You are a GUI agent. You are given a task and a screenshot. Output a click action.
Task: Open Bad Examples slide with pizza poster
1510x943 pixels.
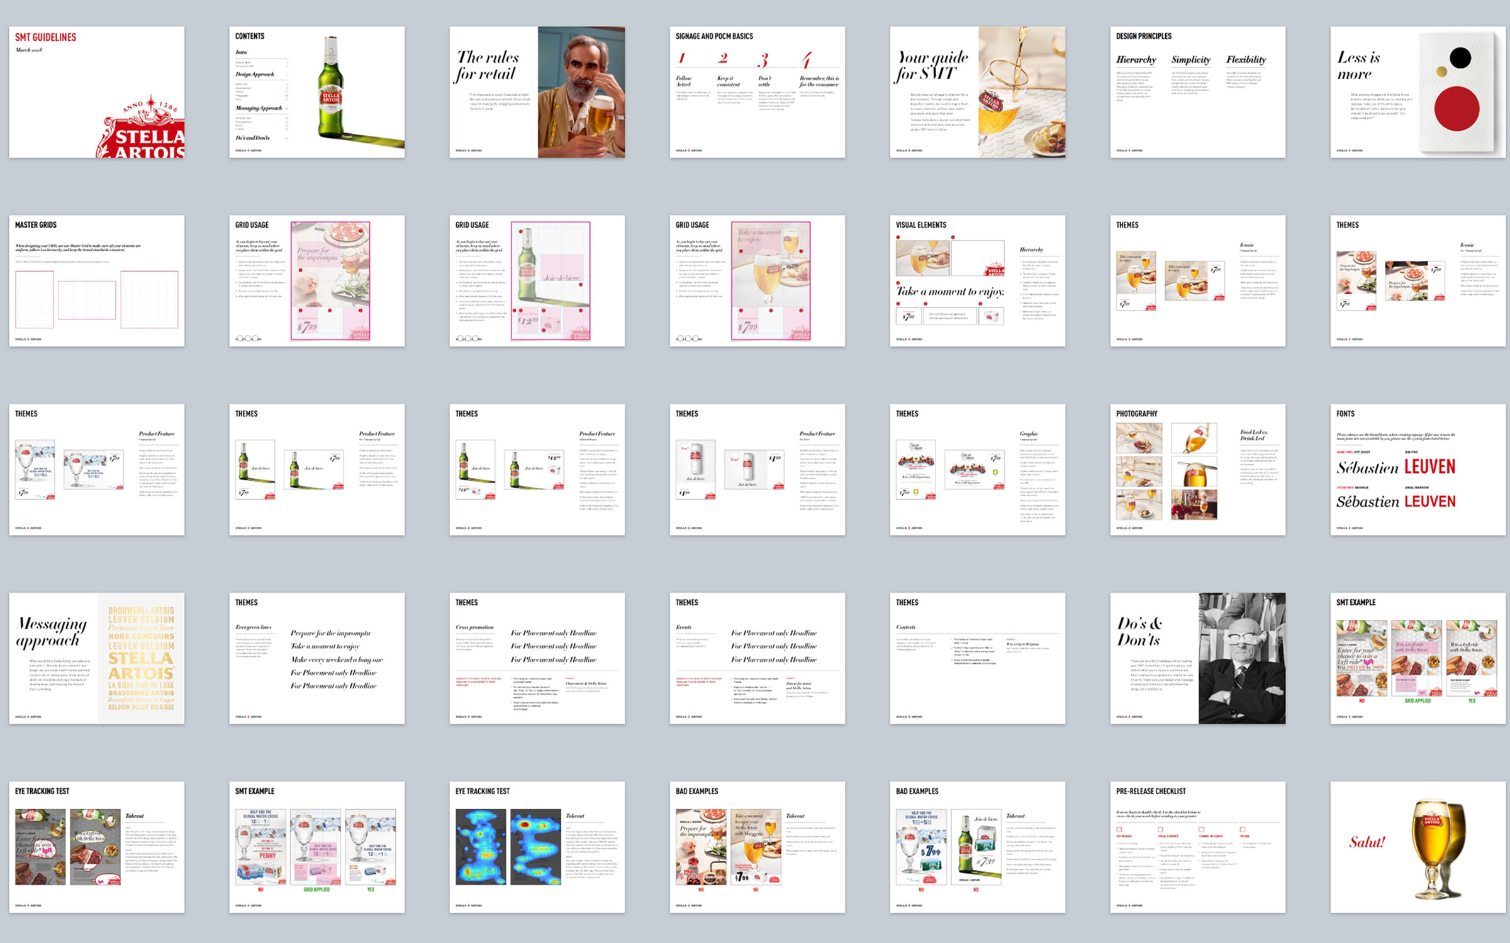click(x=758, y=847)
